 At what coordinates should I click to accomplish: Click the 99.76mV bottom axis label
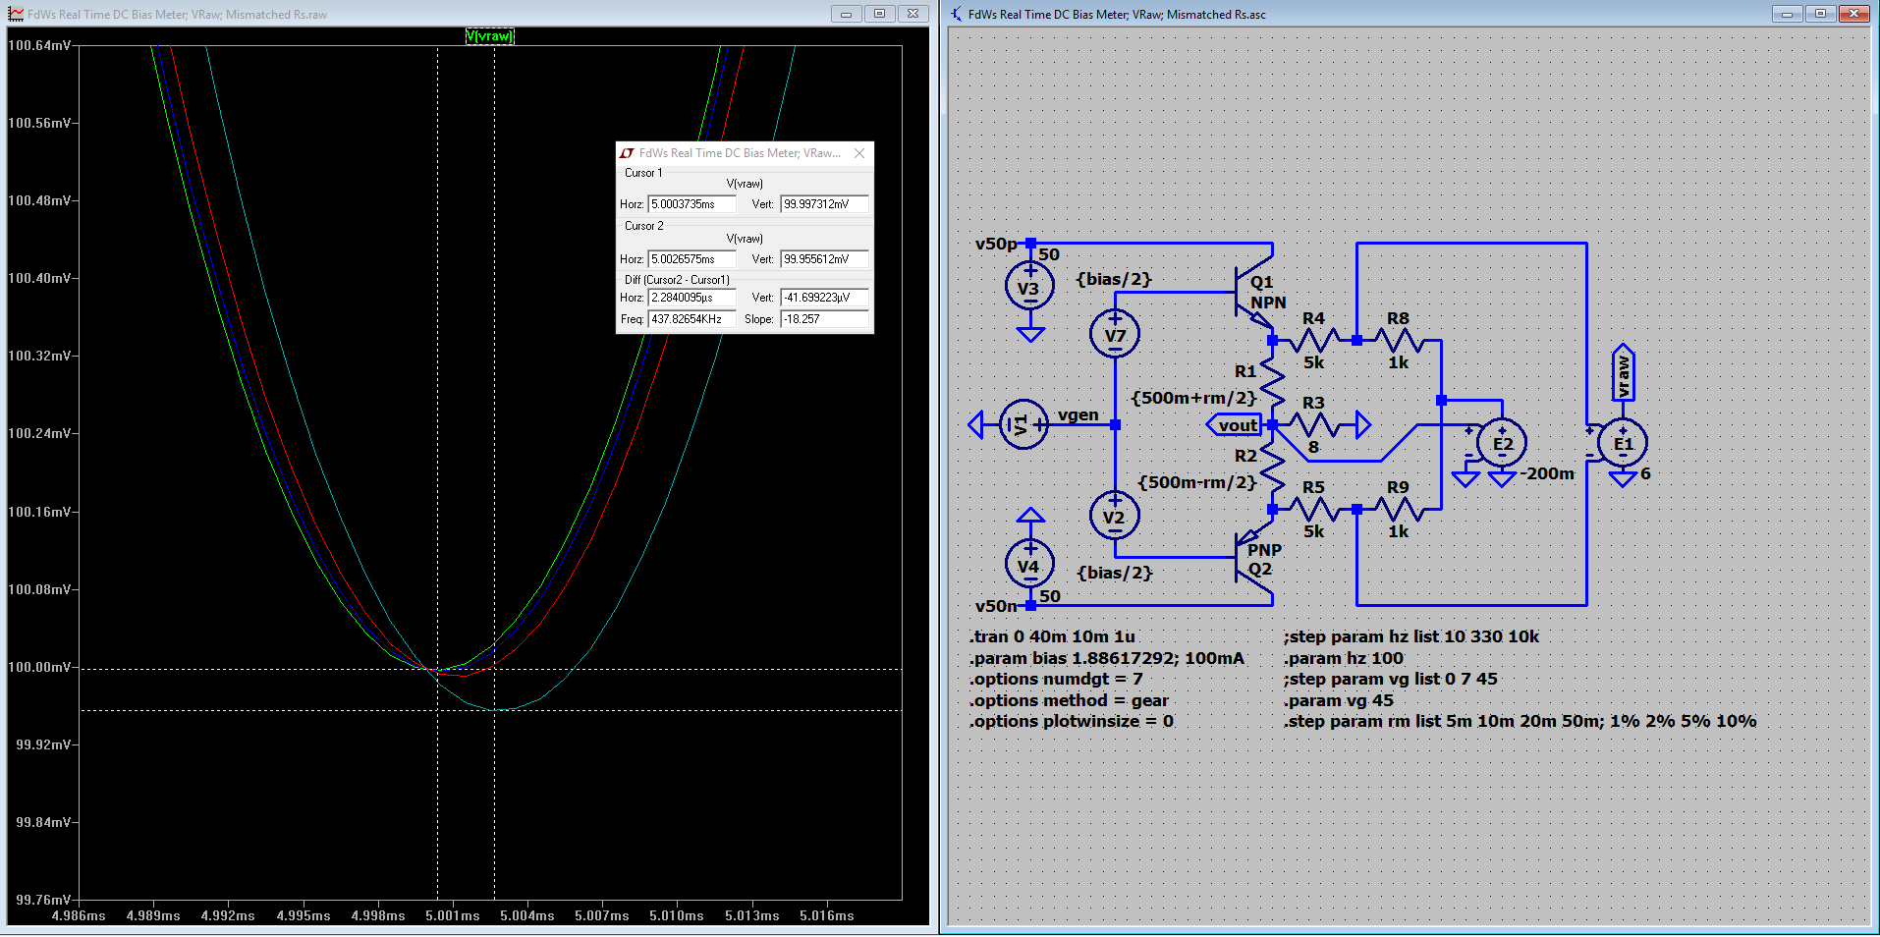43,900
